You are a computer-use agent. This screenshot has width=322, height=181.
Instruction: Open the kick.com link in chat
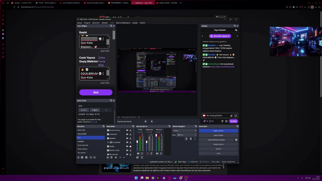click(x=223, y=67)
